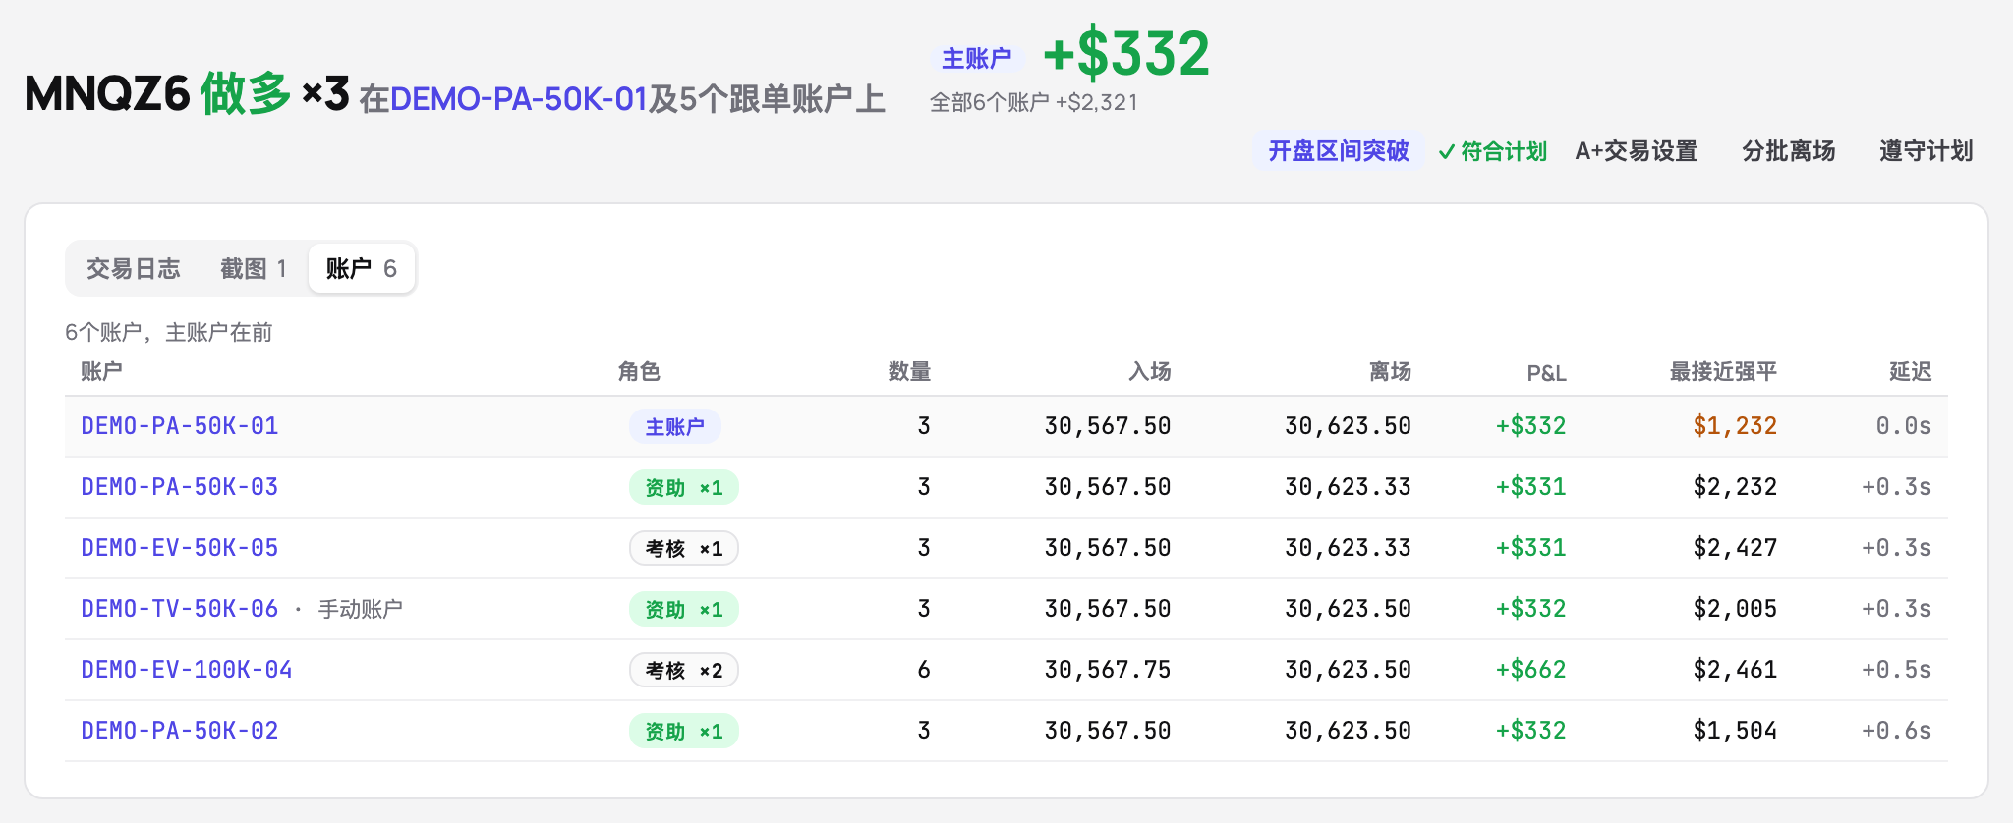Select the 分批离场 tag

pyautogui.click(x=1789, y=151)
